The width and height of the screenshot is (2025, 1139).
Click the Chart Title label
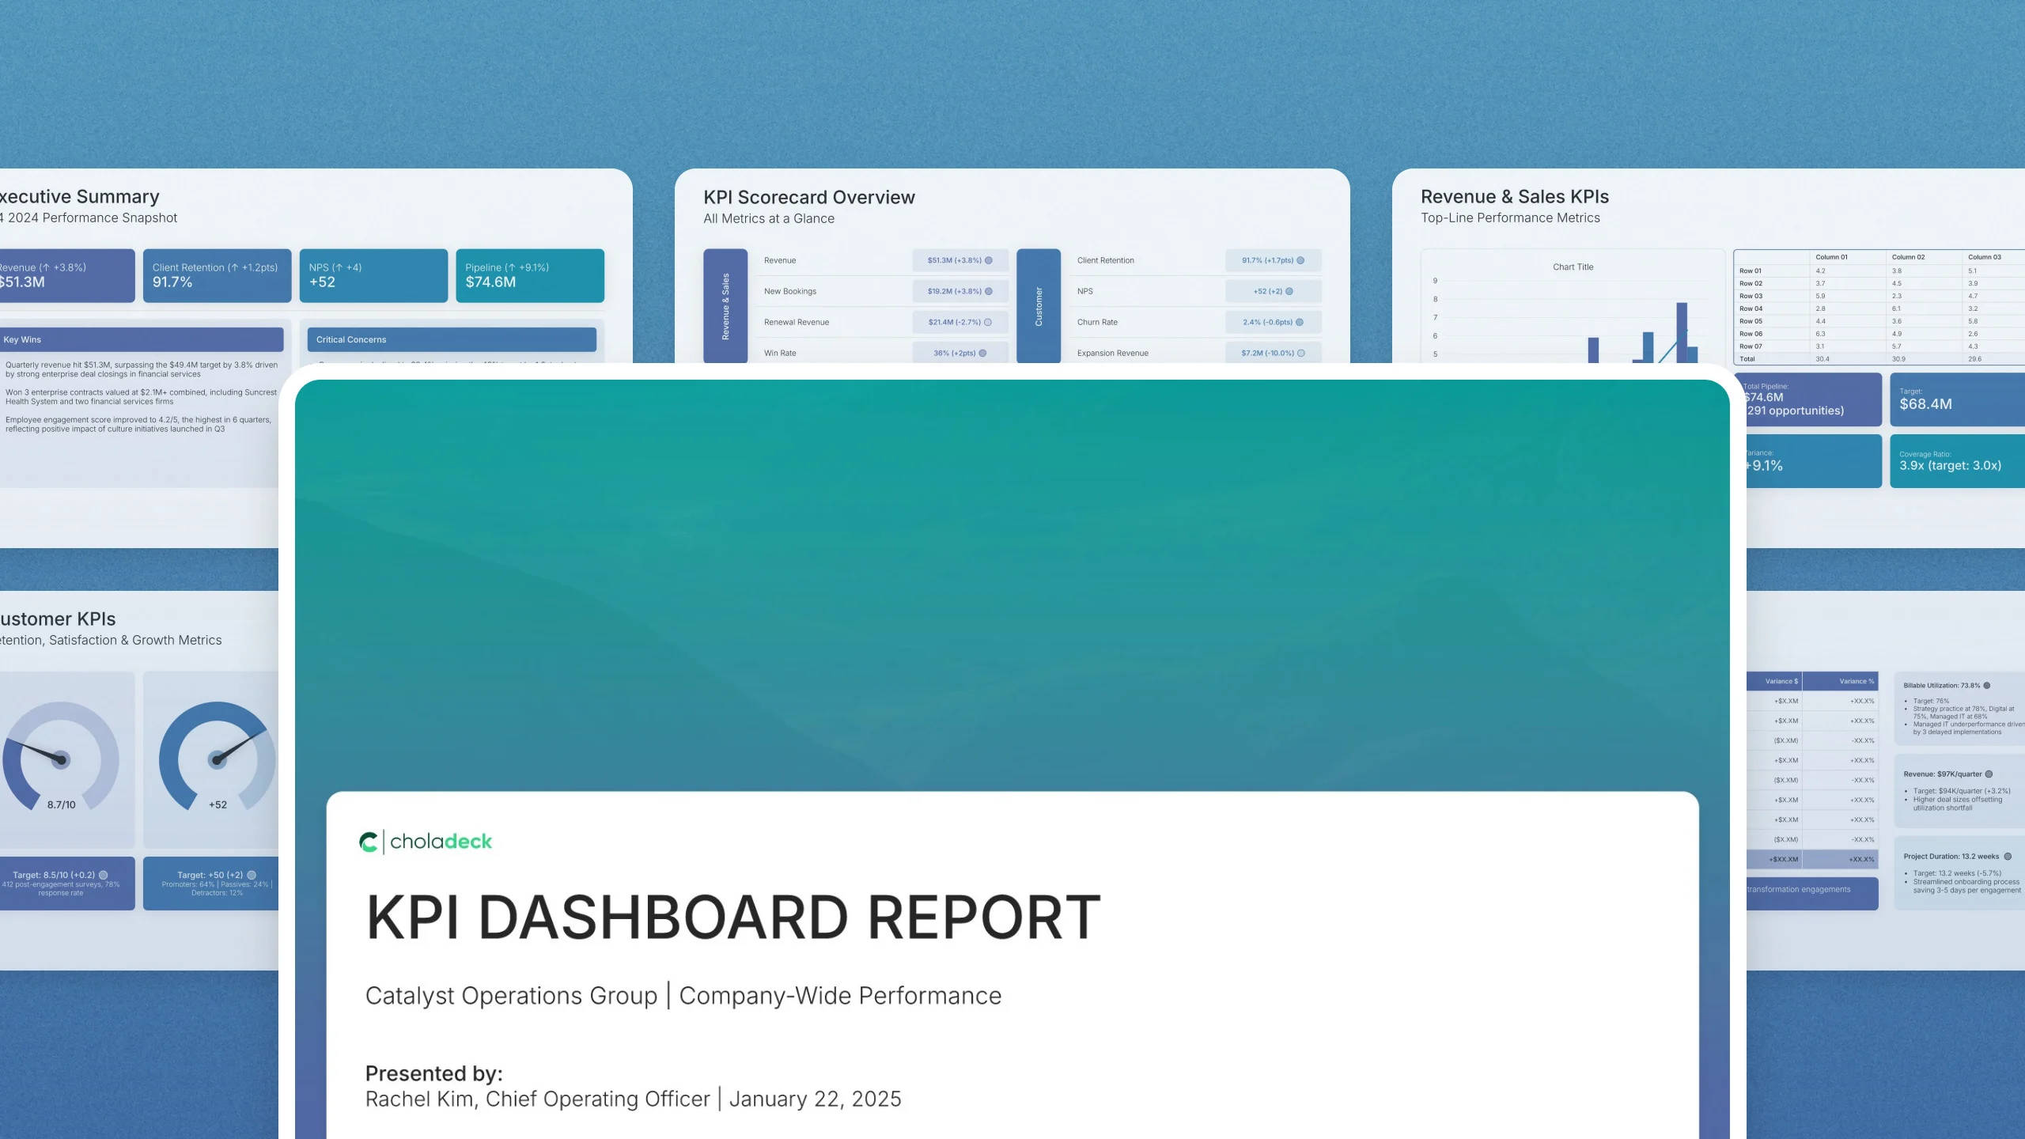(1573, 267)
